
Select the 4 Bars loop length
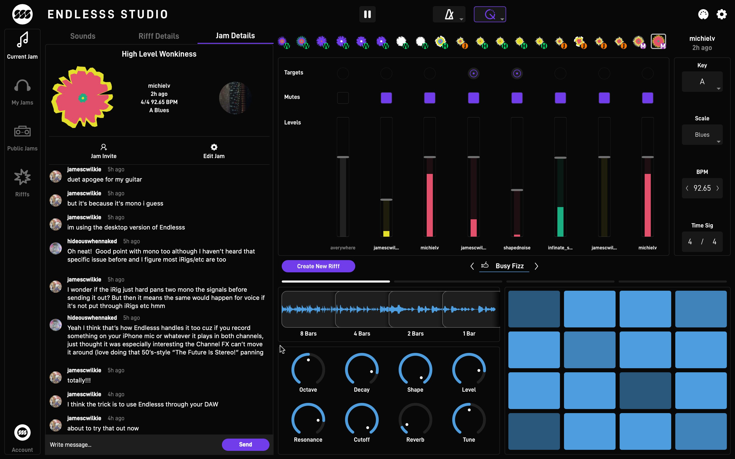point(362,309)
